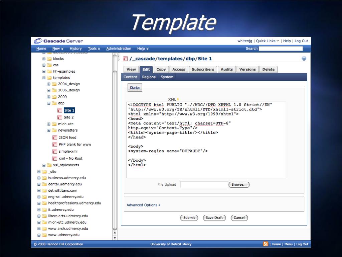Click the xsl_stylesheets folder icon
342x257 pixels.
(49, 165)
